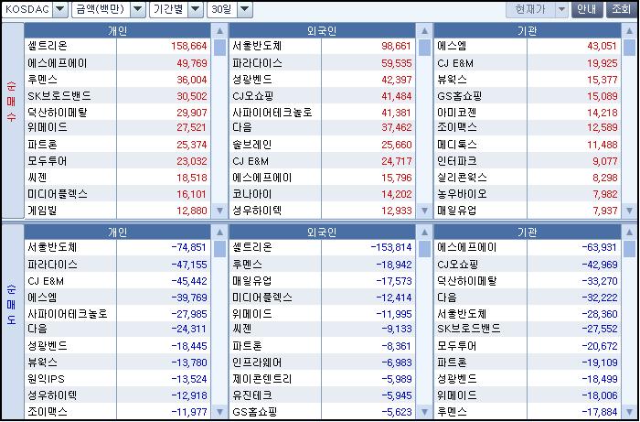Open the 현재가 dropdown arrow

pyautogui.click(x=562, y=9)
